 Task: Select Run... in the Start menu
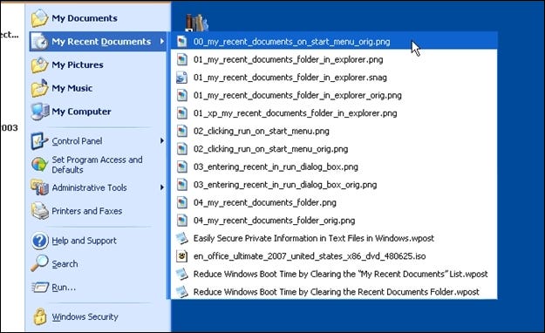tap(64, 287)
